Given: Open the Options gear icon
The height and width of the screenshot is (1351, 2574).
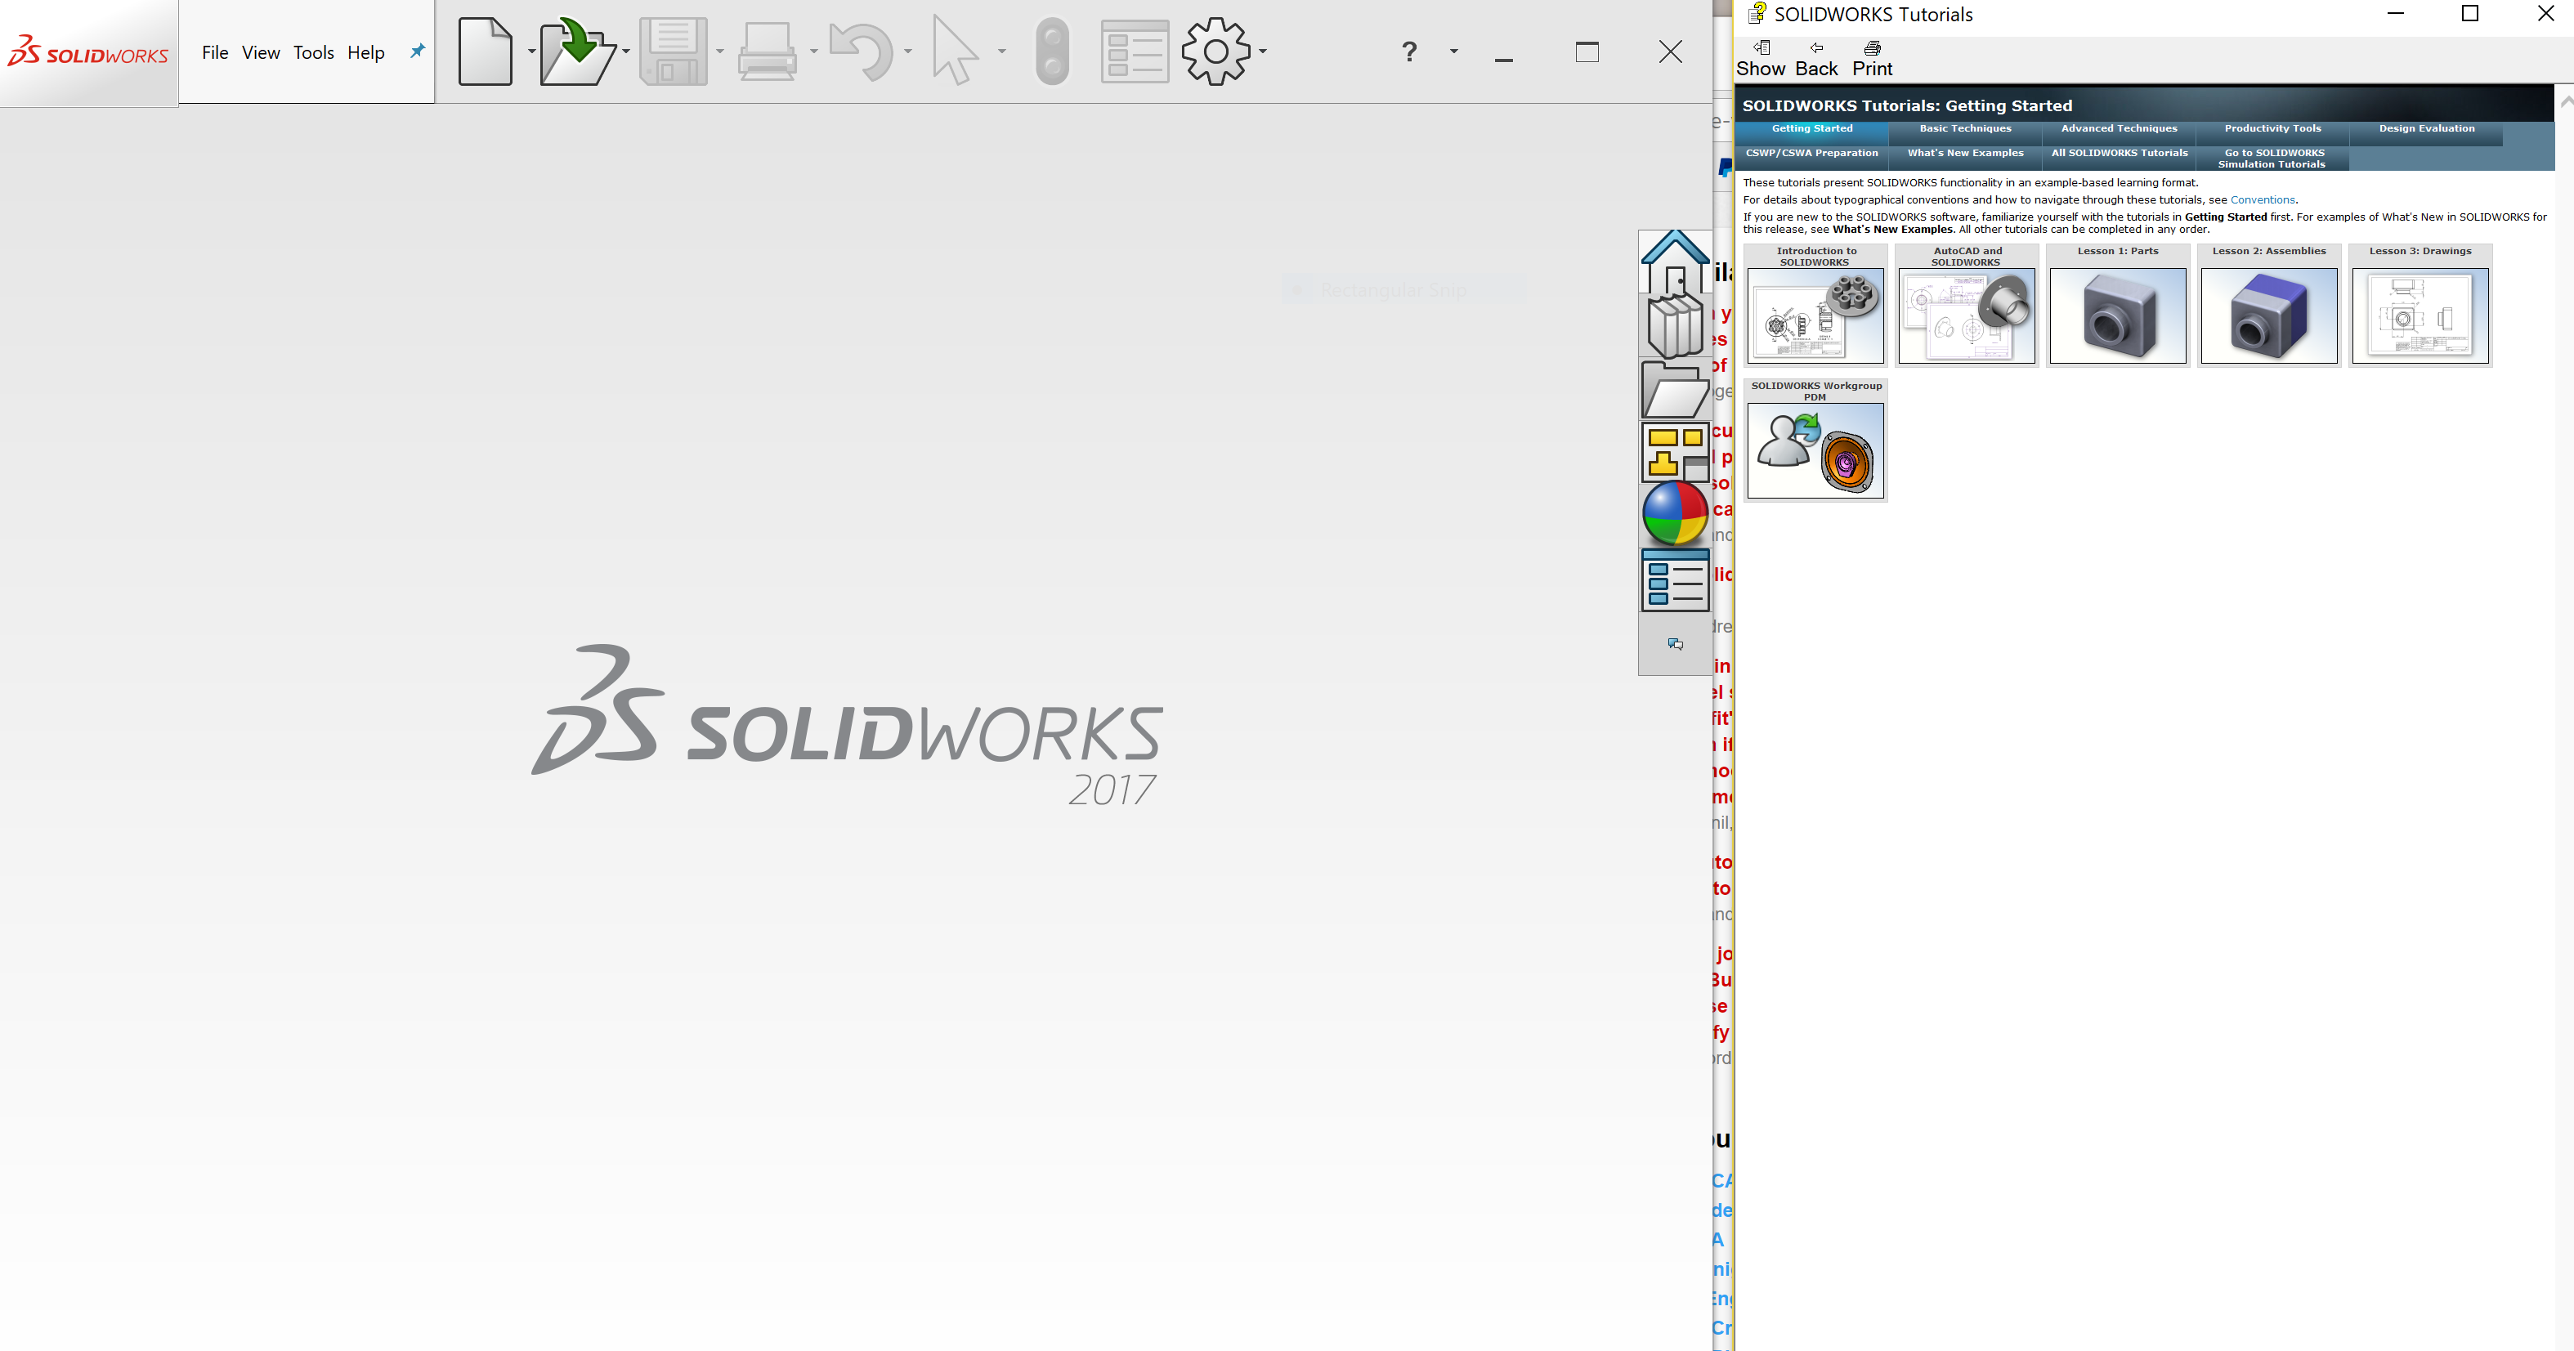Looking at the screenshot, I should [x=1216, y=51].
